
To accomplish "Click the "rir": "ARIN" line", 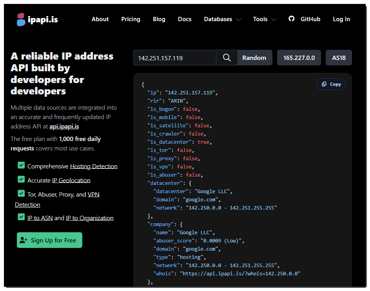I will click(168, 101).
